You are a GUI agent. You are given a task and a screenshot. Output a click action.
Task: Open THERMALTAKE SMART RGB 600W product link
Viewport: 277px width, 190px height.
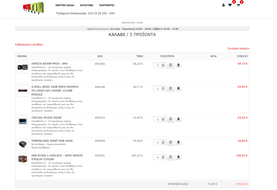[x=52, y=141]
